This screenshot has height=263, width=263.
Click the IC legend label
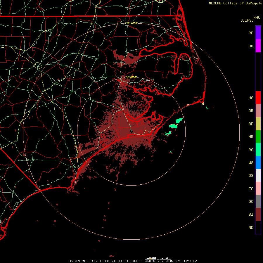point(251,189)
